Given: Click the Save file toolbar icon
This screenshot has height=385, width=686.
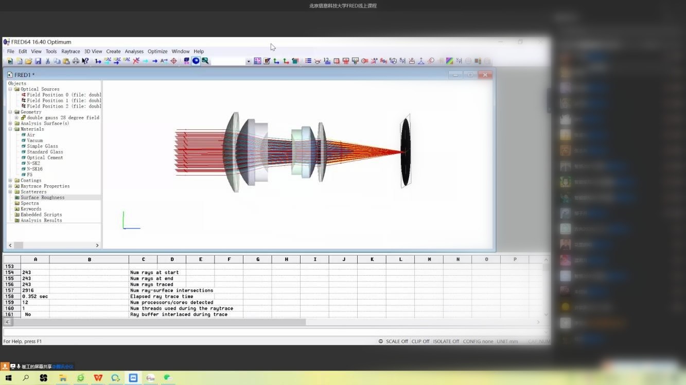Looking at the screenshot, I should tap(38, 61).
